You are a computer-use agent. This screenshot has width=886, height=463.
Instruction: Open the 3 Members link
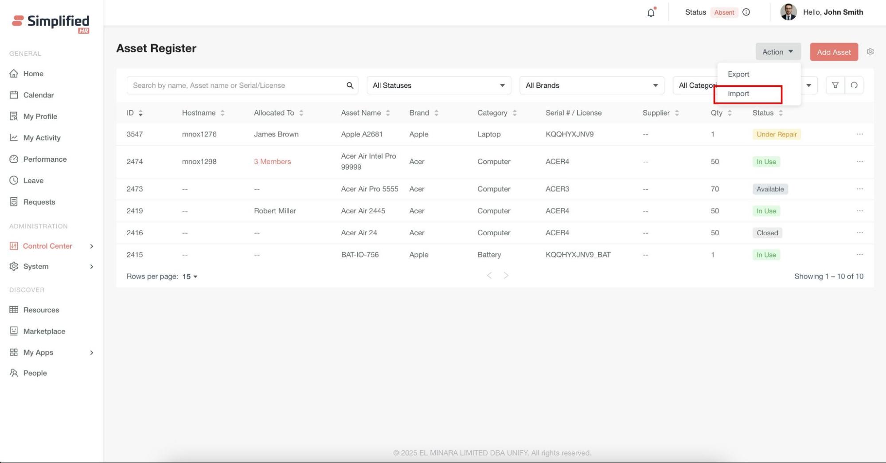pyautogui.click(x=272, y=162)
